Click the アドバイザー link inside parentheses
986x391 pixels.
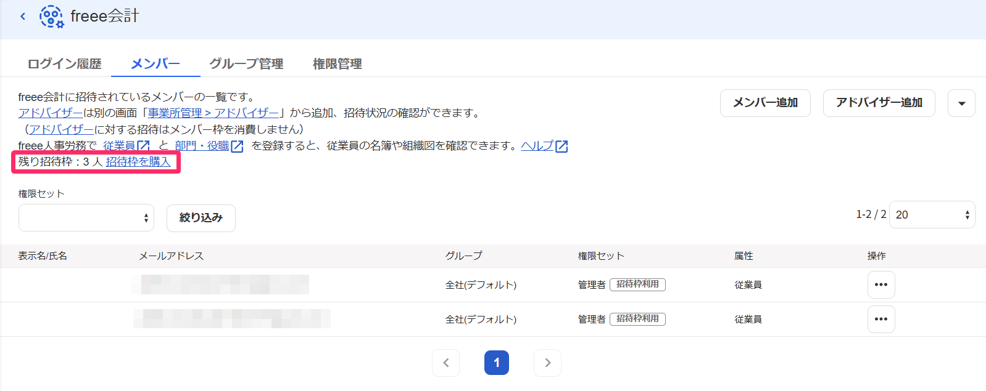pos(61,129)
